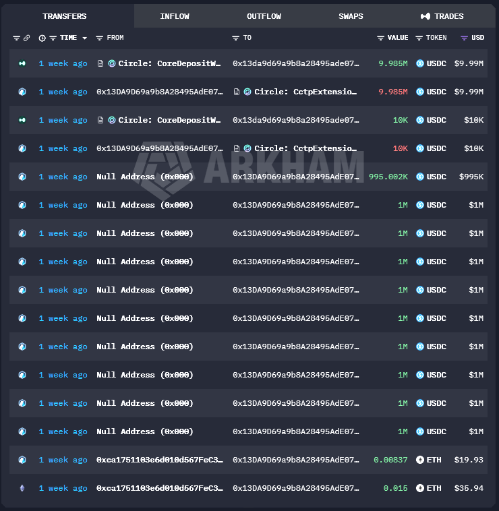Open sender 0xca1751103e6d… in 0.015 ETH row
The image size is (499, 511).
click(x=160, y=488)
